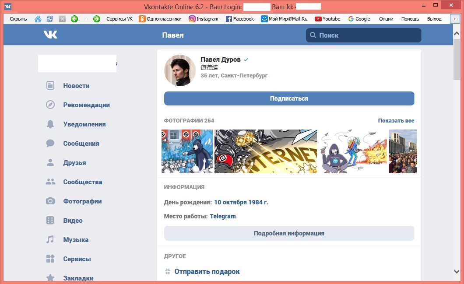Screen dimensions: 464x284
Task: Click the vertical scrollbar thumb
Action: click(x=457, y=59)
